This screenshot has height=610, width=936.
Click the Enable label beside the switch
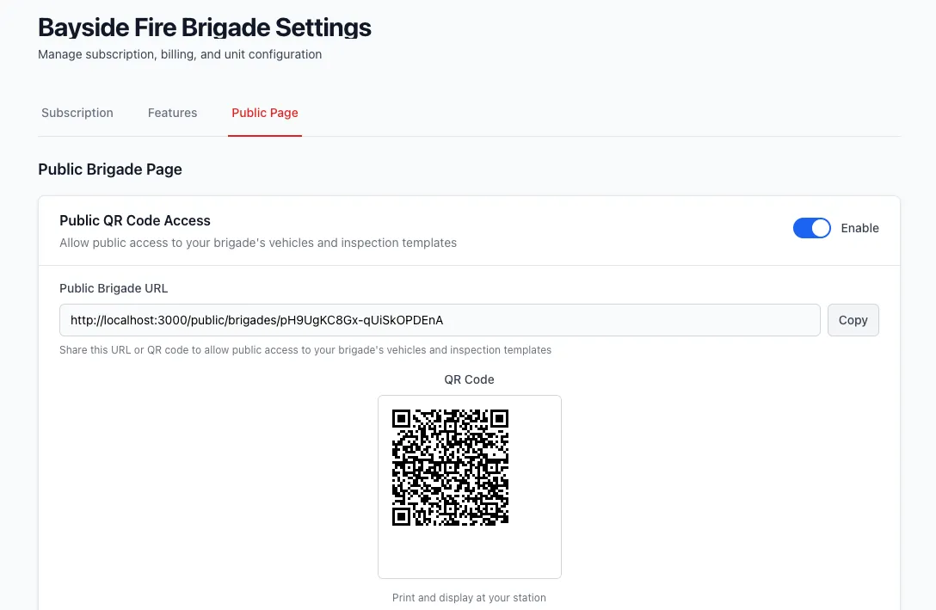click(x=859, y=228)
